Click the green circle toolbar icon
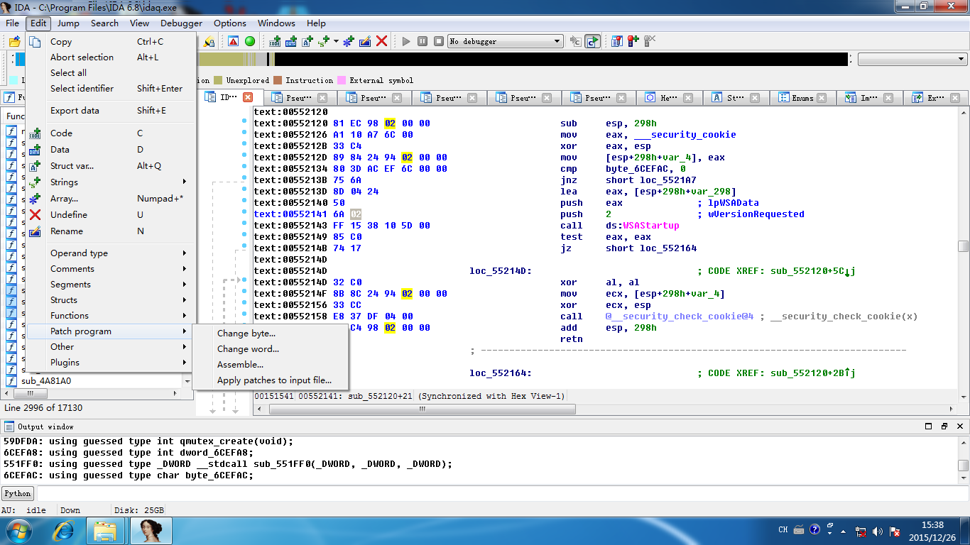The height and width of the screenshot is (545, 970). point(250,41)
